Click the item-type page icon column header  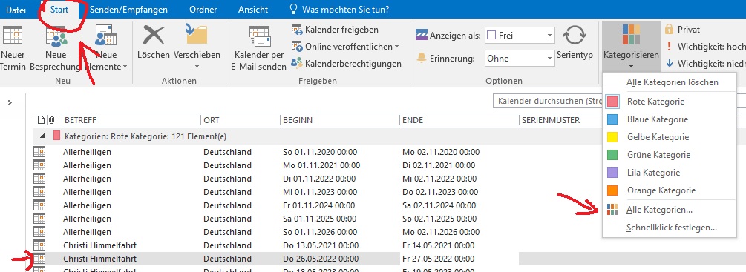point(41,120)
